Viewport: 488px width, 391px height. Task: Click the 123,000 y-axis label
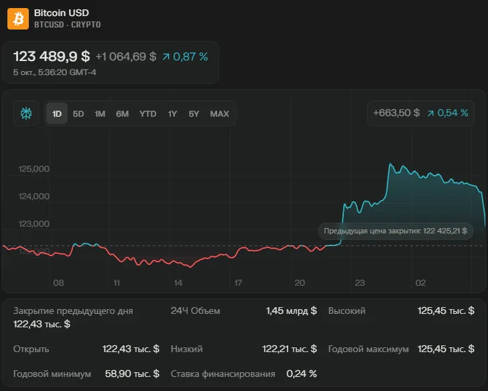click(34, 223)
